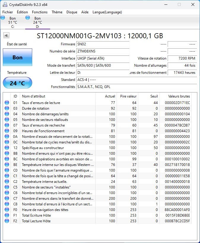
Task: Click the status orb of row 03
Action: (7, 108)
